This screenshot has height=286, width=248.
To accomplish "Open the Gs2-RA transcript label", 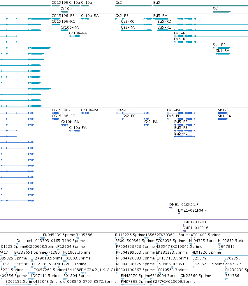I will click(x=128, y=27).
